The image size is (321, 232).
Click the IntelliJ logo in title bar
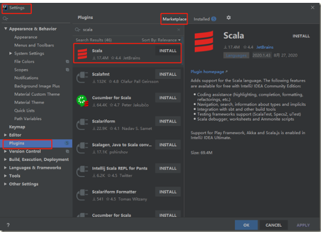click(x=5, y=7)
